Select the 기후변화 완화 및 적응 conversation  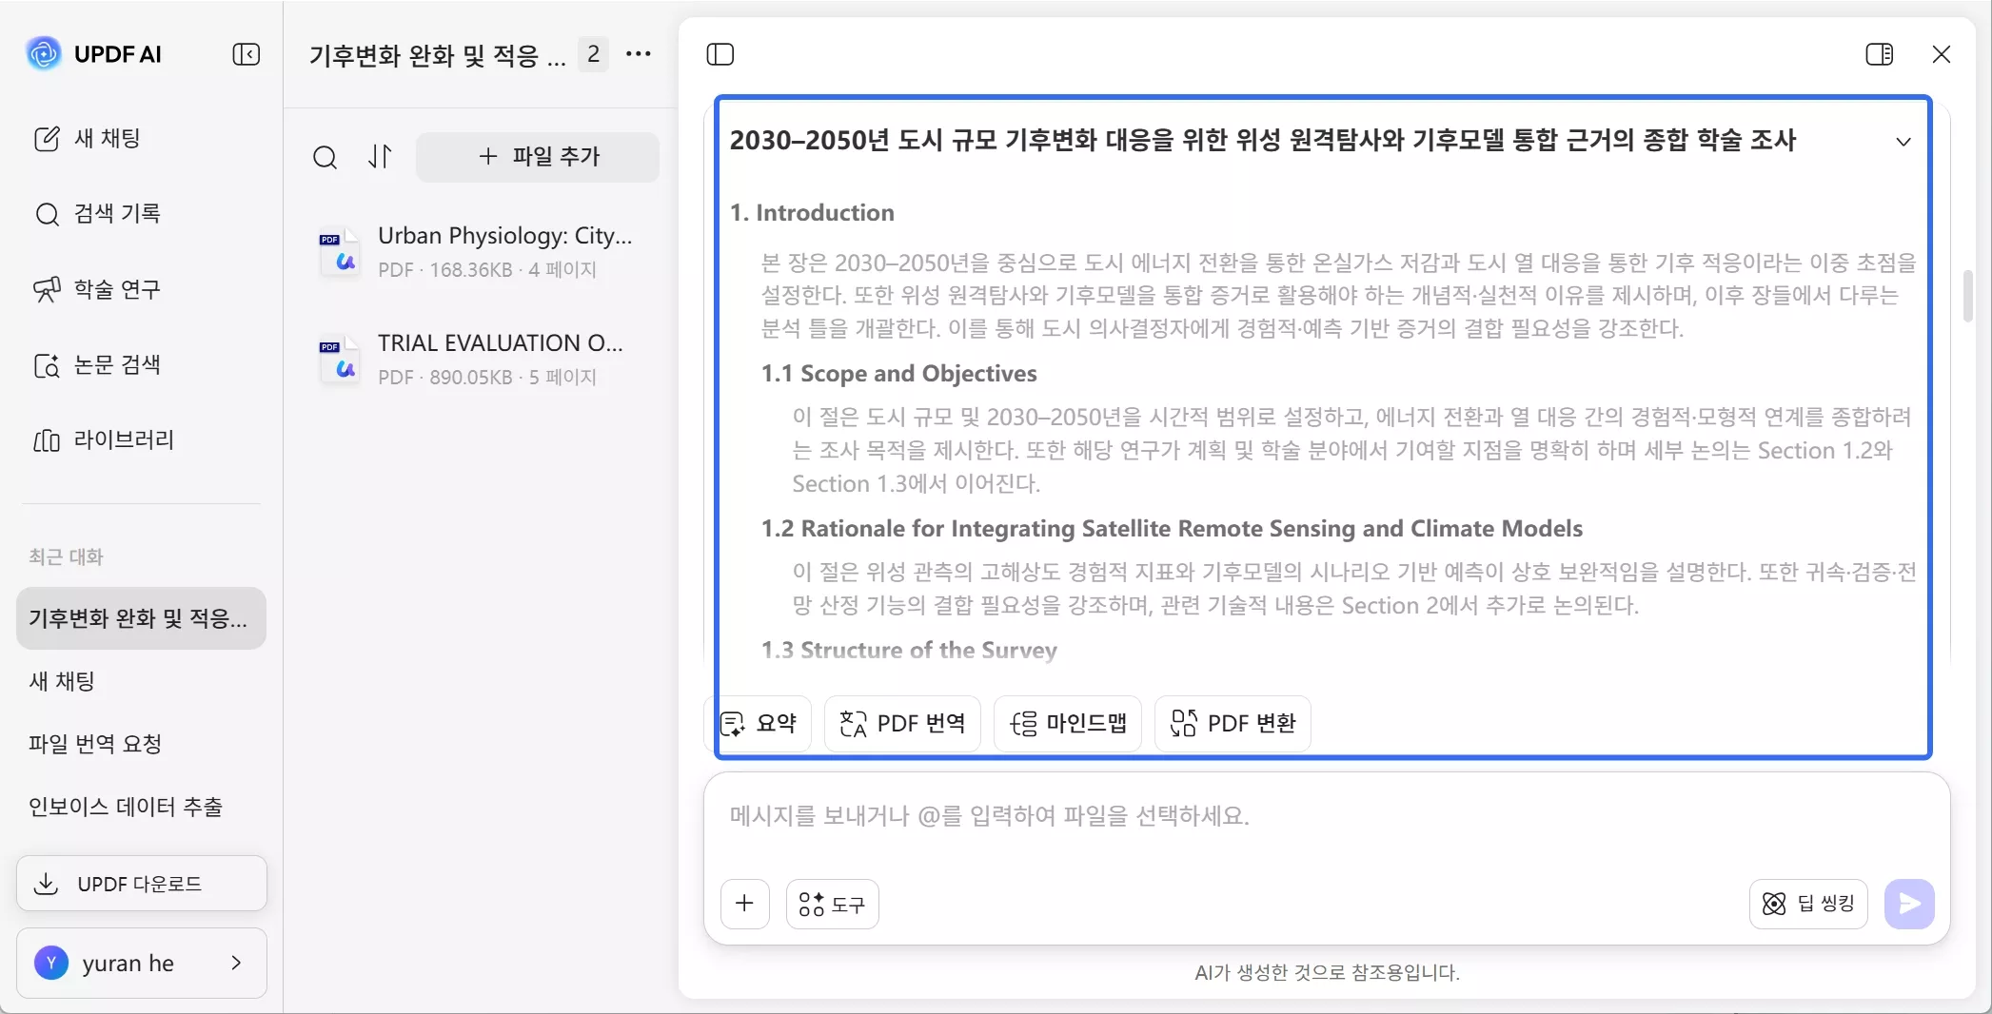pos(139,618)
